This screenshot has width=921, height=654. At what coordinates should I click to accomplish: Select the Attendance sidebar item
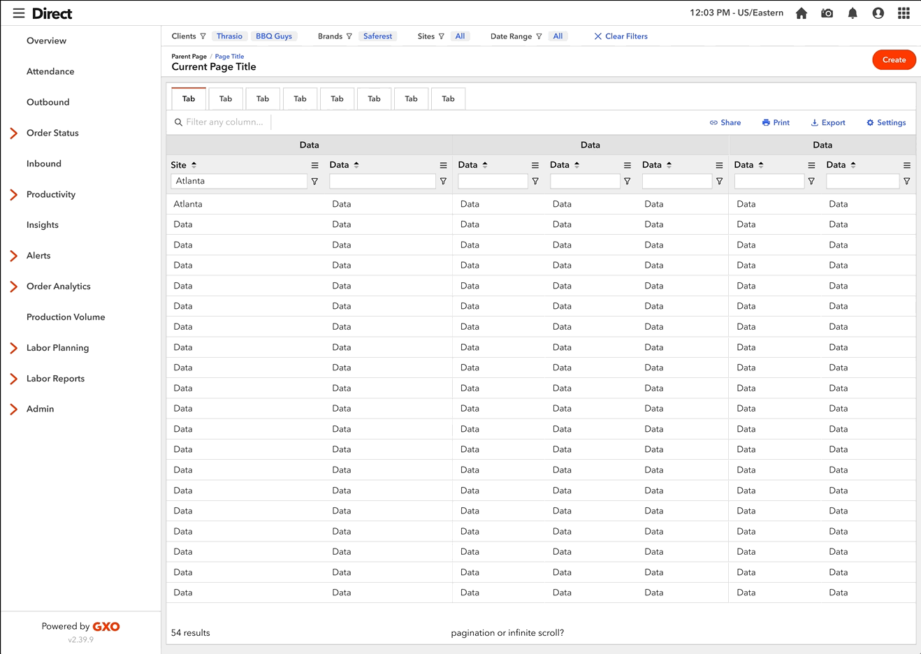tap(50, 71)
